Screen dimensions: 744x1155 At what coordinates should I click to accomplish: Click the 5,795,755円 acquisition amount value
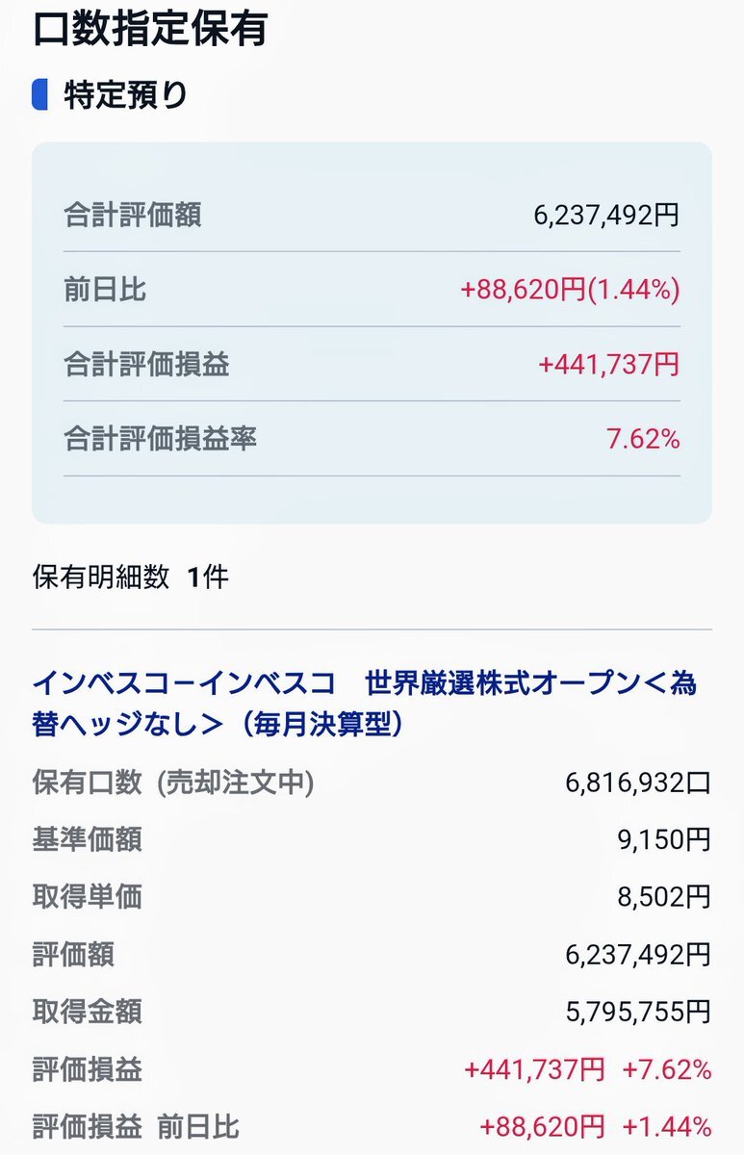(x=638, y=1012)
